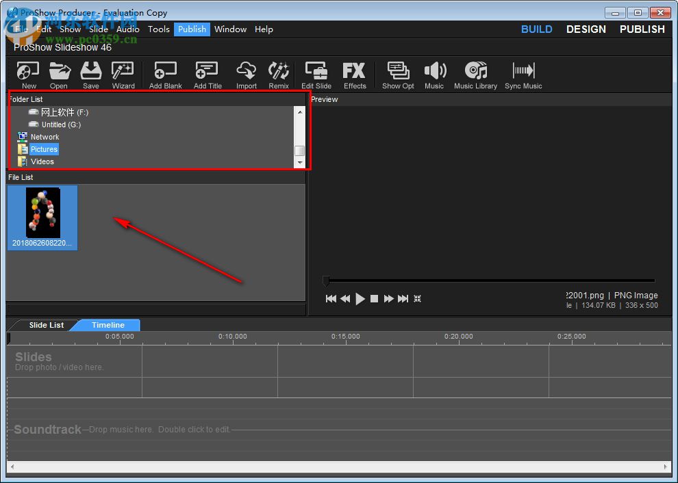Open the Publish menu

[x=192, y=29]
